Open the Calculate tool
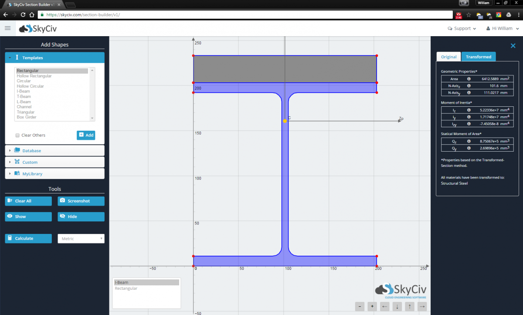The image size is (523, 315). 28,238
